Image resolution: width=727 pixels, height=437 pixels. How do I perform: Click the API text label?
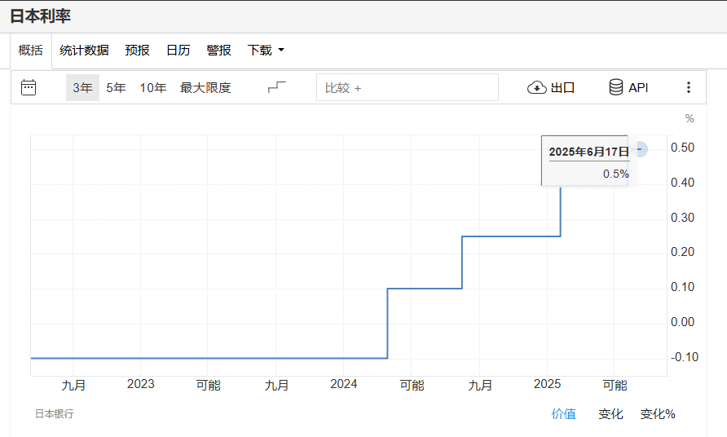tap(638, 88)
